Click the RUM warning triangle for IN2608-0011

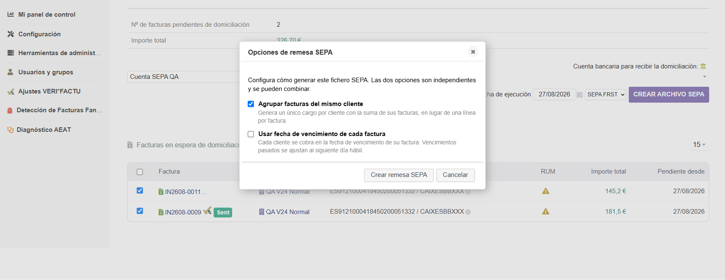545,191
